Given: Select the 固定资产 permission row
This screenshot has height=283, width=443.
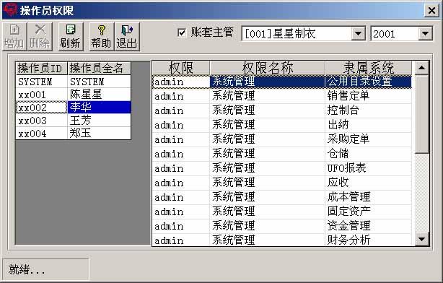Looking at the screenshot, I should (282, 212).
